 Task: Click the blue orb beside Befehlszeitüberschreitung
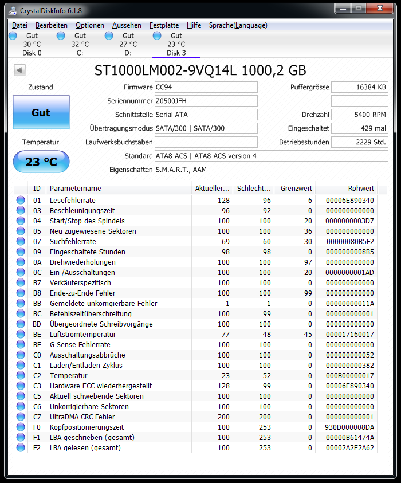pyautogui.click(x=21, y=313)
